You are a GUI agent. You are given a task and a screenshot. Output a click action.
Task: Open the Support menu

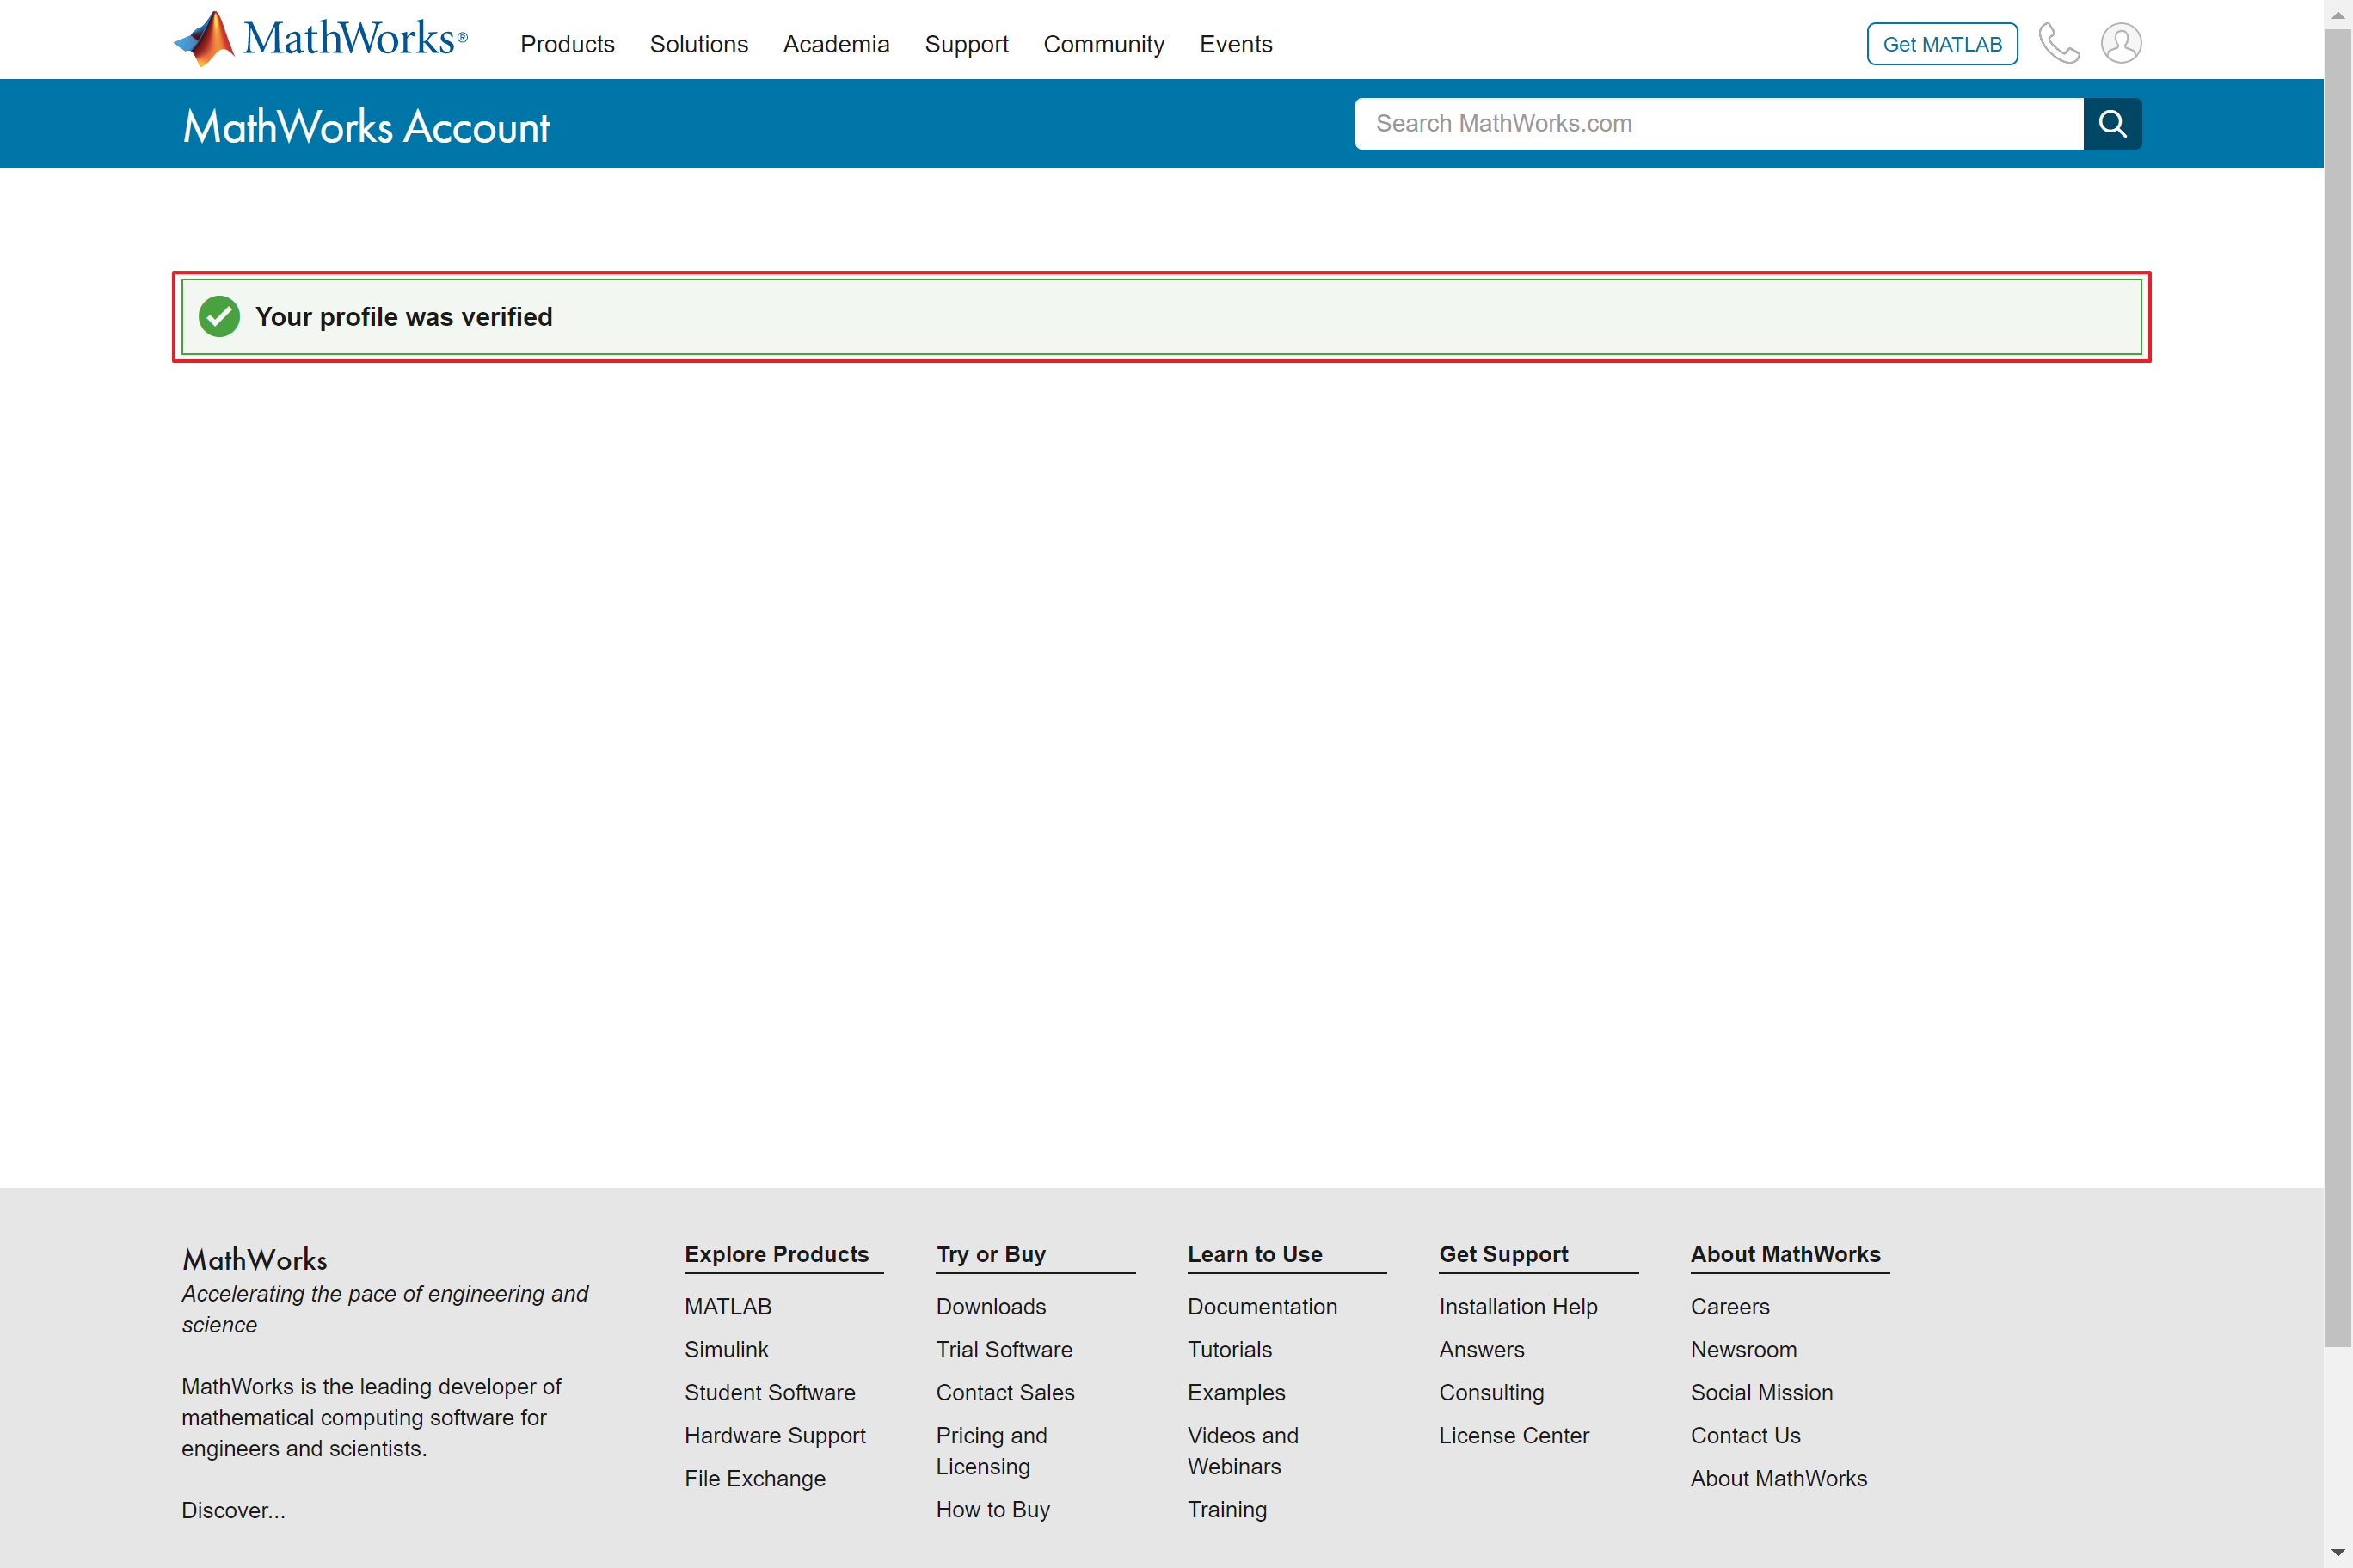966,44
